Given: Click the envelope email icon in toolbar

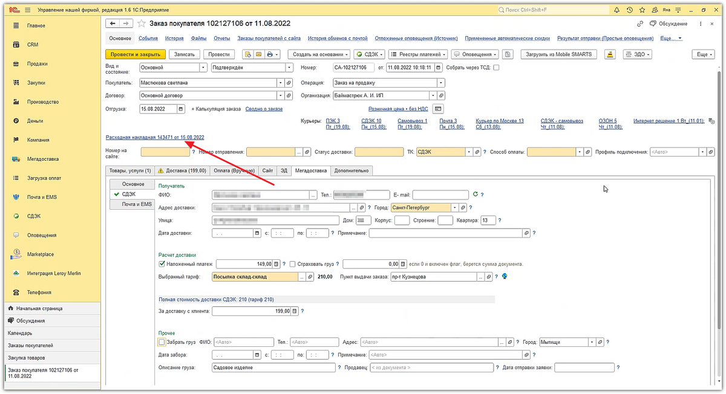Looking at the screenshot, I should click(258, 54).
